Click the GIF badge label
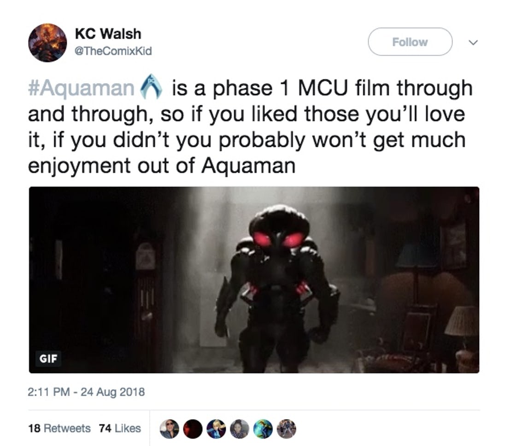The width and height of the screenshot is (510, 446). tap(48, 358)
